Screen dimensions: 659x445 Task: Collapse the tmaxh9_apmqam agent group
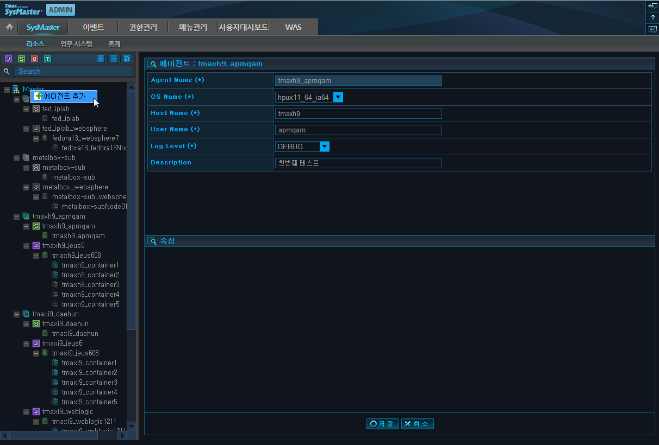pyautogui.click(x=17, y=217)
